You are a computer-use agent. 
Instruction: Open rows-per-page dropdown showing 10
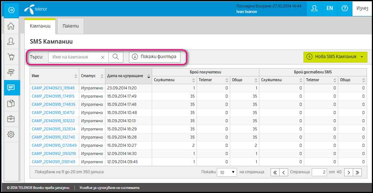pos(227,173)
